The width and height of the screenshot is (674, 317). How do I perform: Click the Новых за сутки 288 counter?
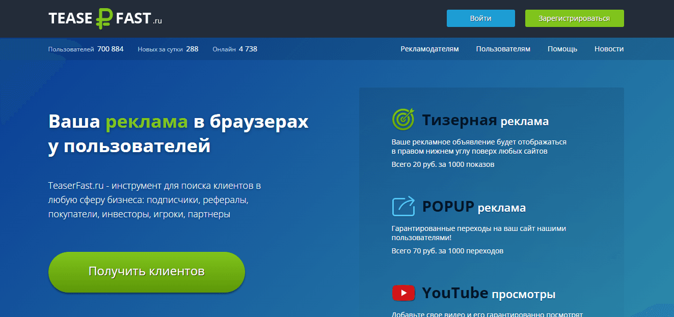point(168,49)
